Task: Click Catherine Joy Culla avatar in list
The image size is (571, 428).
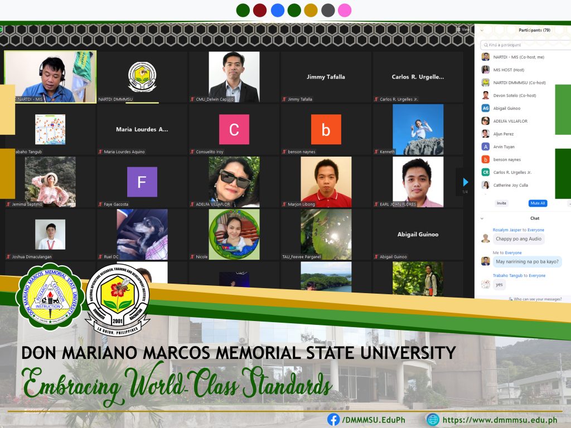Action: tap(486, 185)
